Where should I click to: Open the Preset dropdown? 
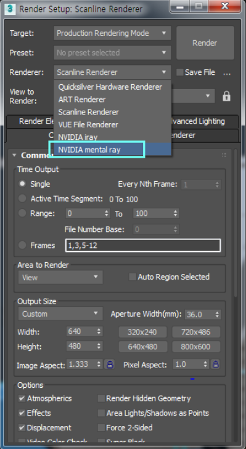pyautogui.click(x=112, y=53)
